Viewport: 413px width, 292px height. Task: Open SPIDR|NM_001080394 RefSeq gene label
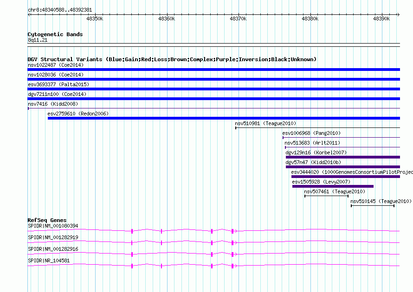[x=53, y=226]
